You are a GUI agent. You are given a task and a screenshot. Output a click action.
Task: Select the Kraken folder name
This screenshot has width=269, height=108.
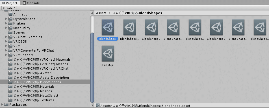pyautogui.click(x=19, y=23)
